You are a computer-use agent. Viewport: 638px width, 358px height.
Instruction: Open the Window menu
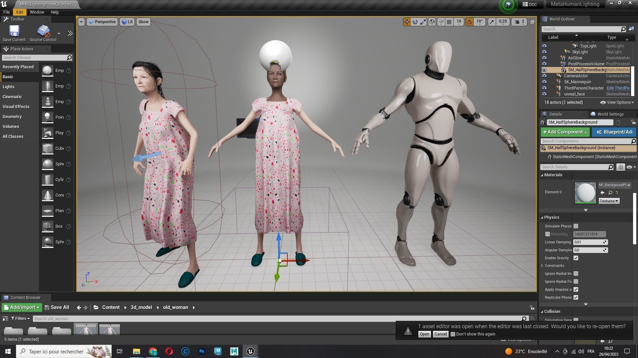(x=37, y=12)
